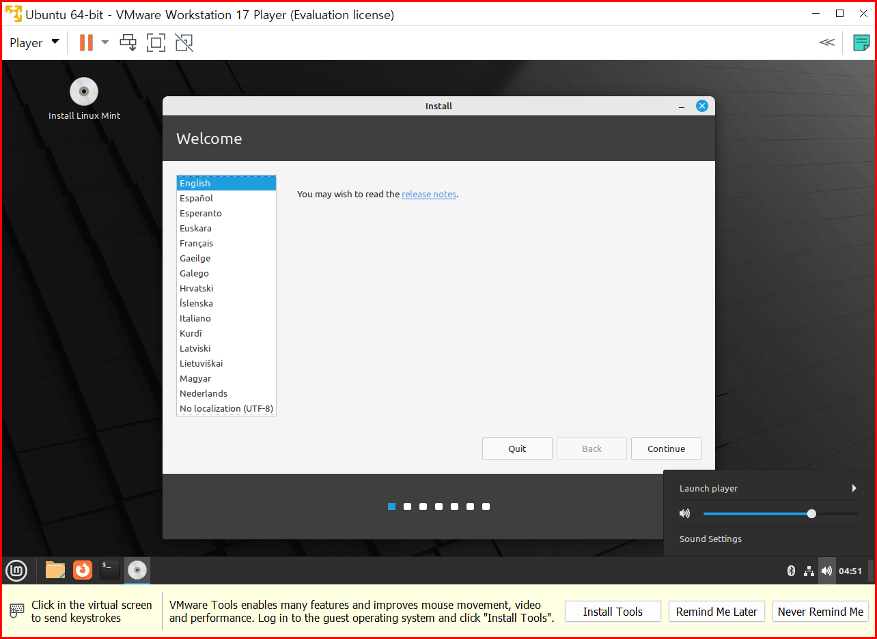The height and width of the screenshot is (639, 877).
Task: Select Lietuviškai in the language list
Action: pos(226,363)
